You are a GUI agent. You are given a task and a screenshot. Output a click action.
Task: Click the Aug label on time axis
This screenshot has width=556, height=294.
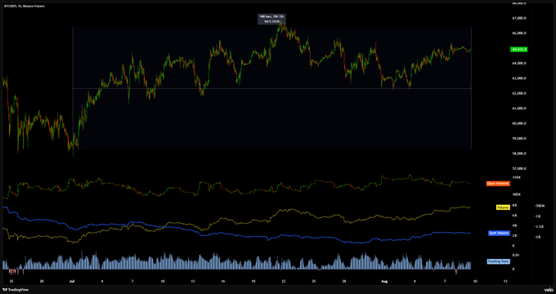point(384,281)
